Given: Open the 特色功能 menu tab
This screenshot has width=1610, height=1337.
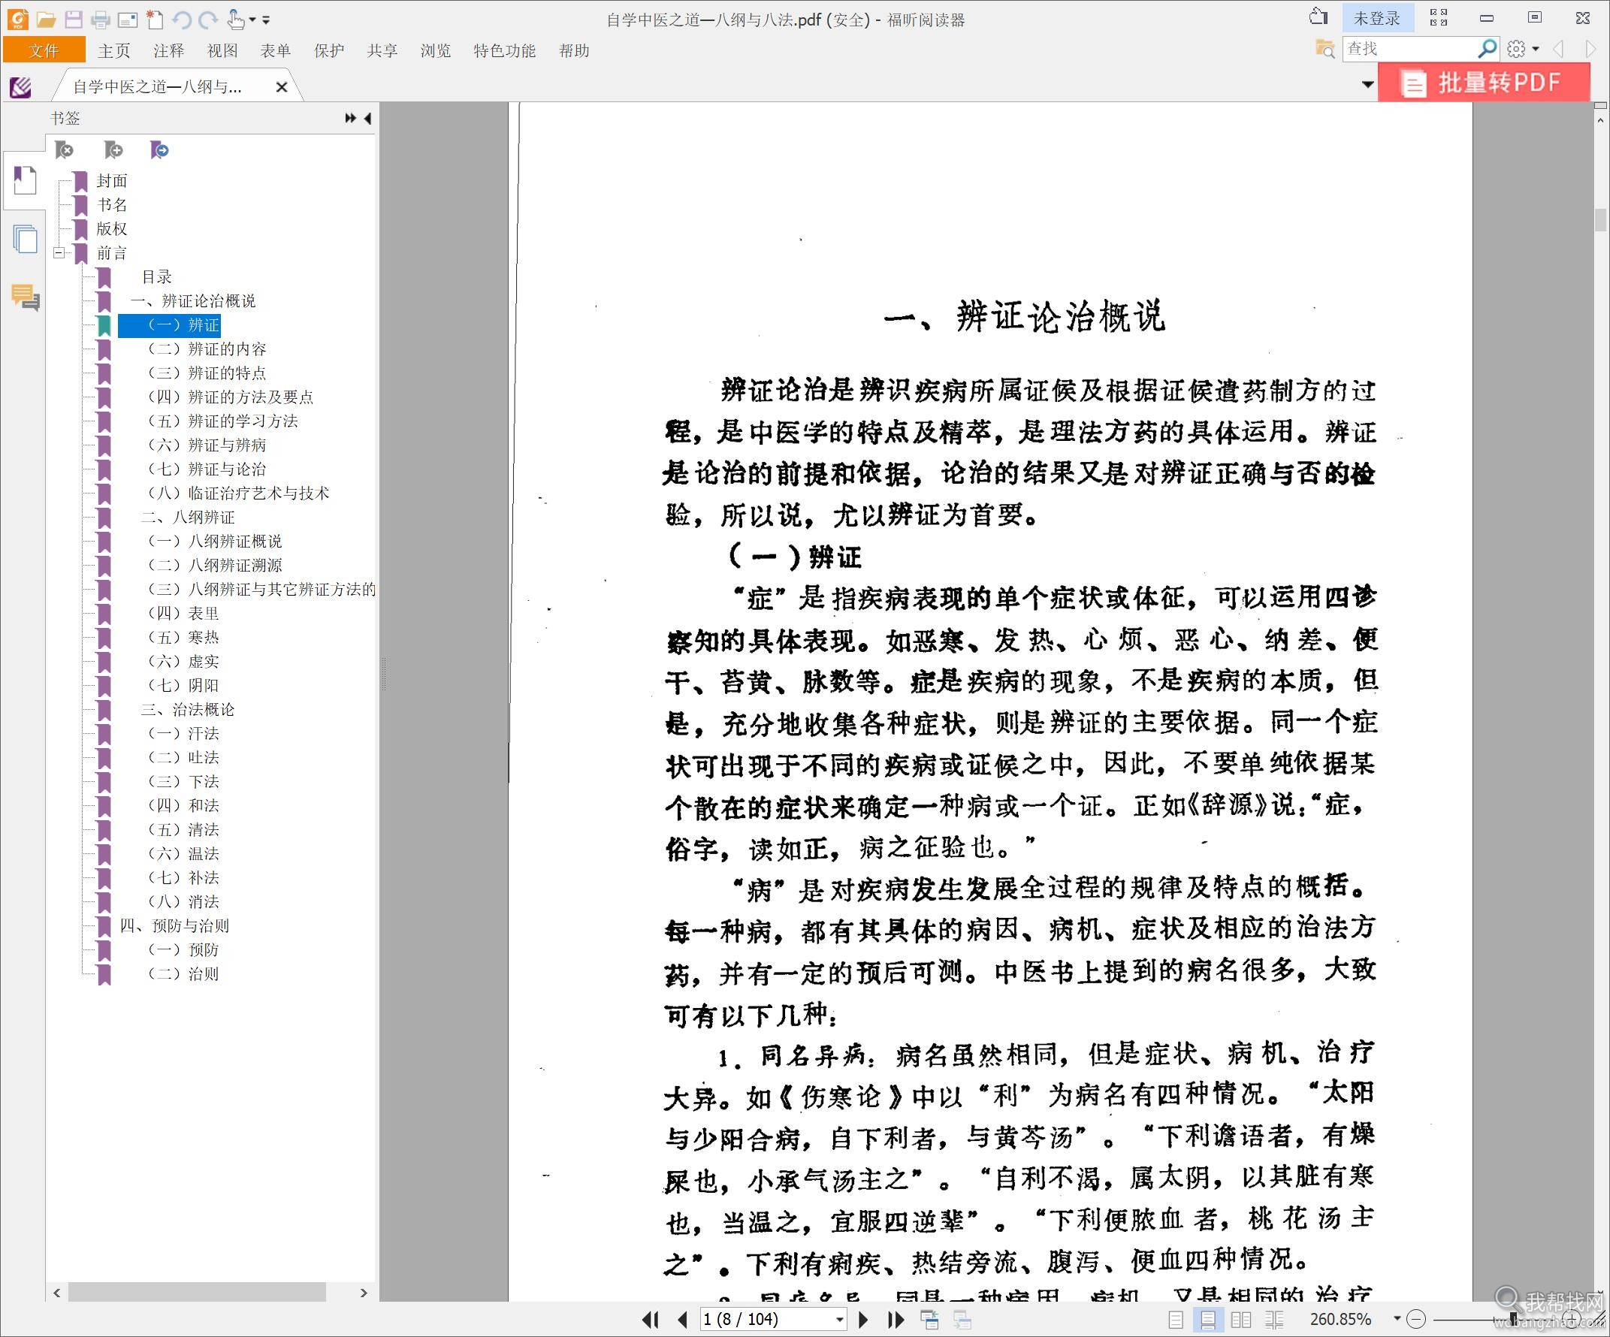Looking at the screenshot, I should click(x=503, y=50).
